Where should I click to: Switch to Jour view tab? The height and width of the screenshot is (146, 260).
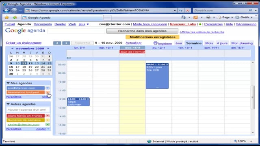pos(179,43)
